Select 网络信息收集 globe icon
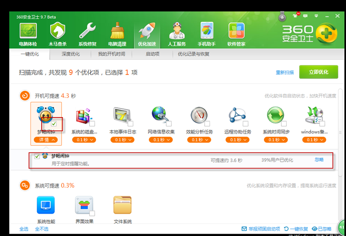346x236 pixels. 160,115
